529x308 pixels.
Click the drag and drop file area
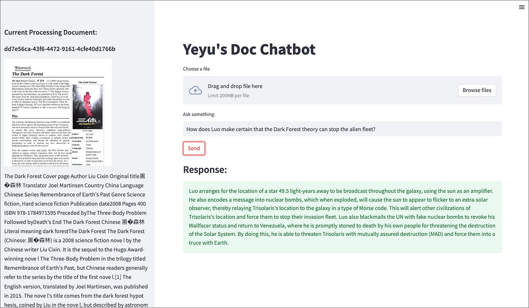pyautogui.click(x=343, y=90)
